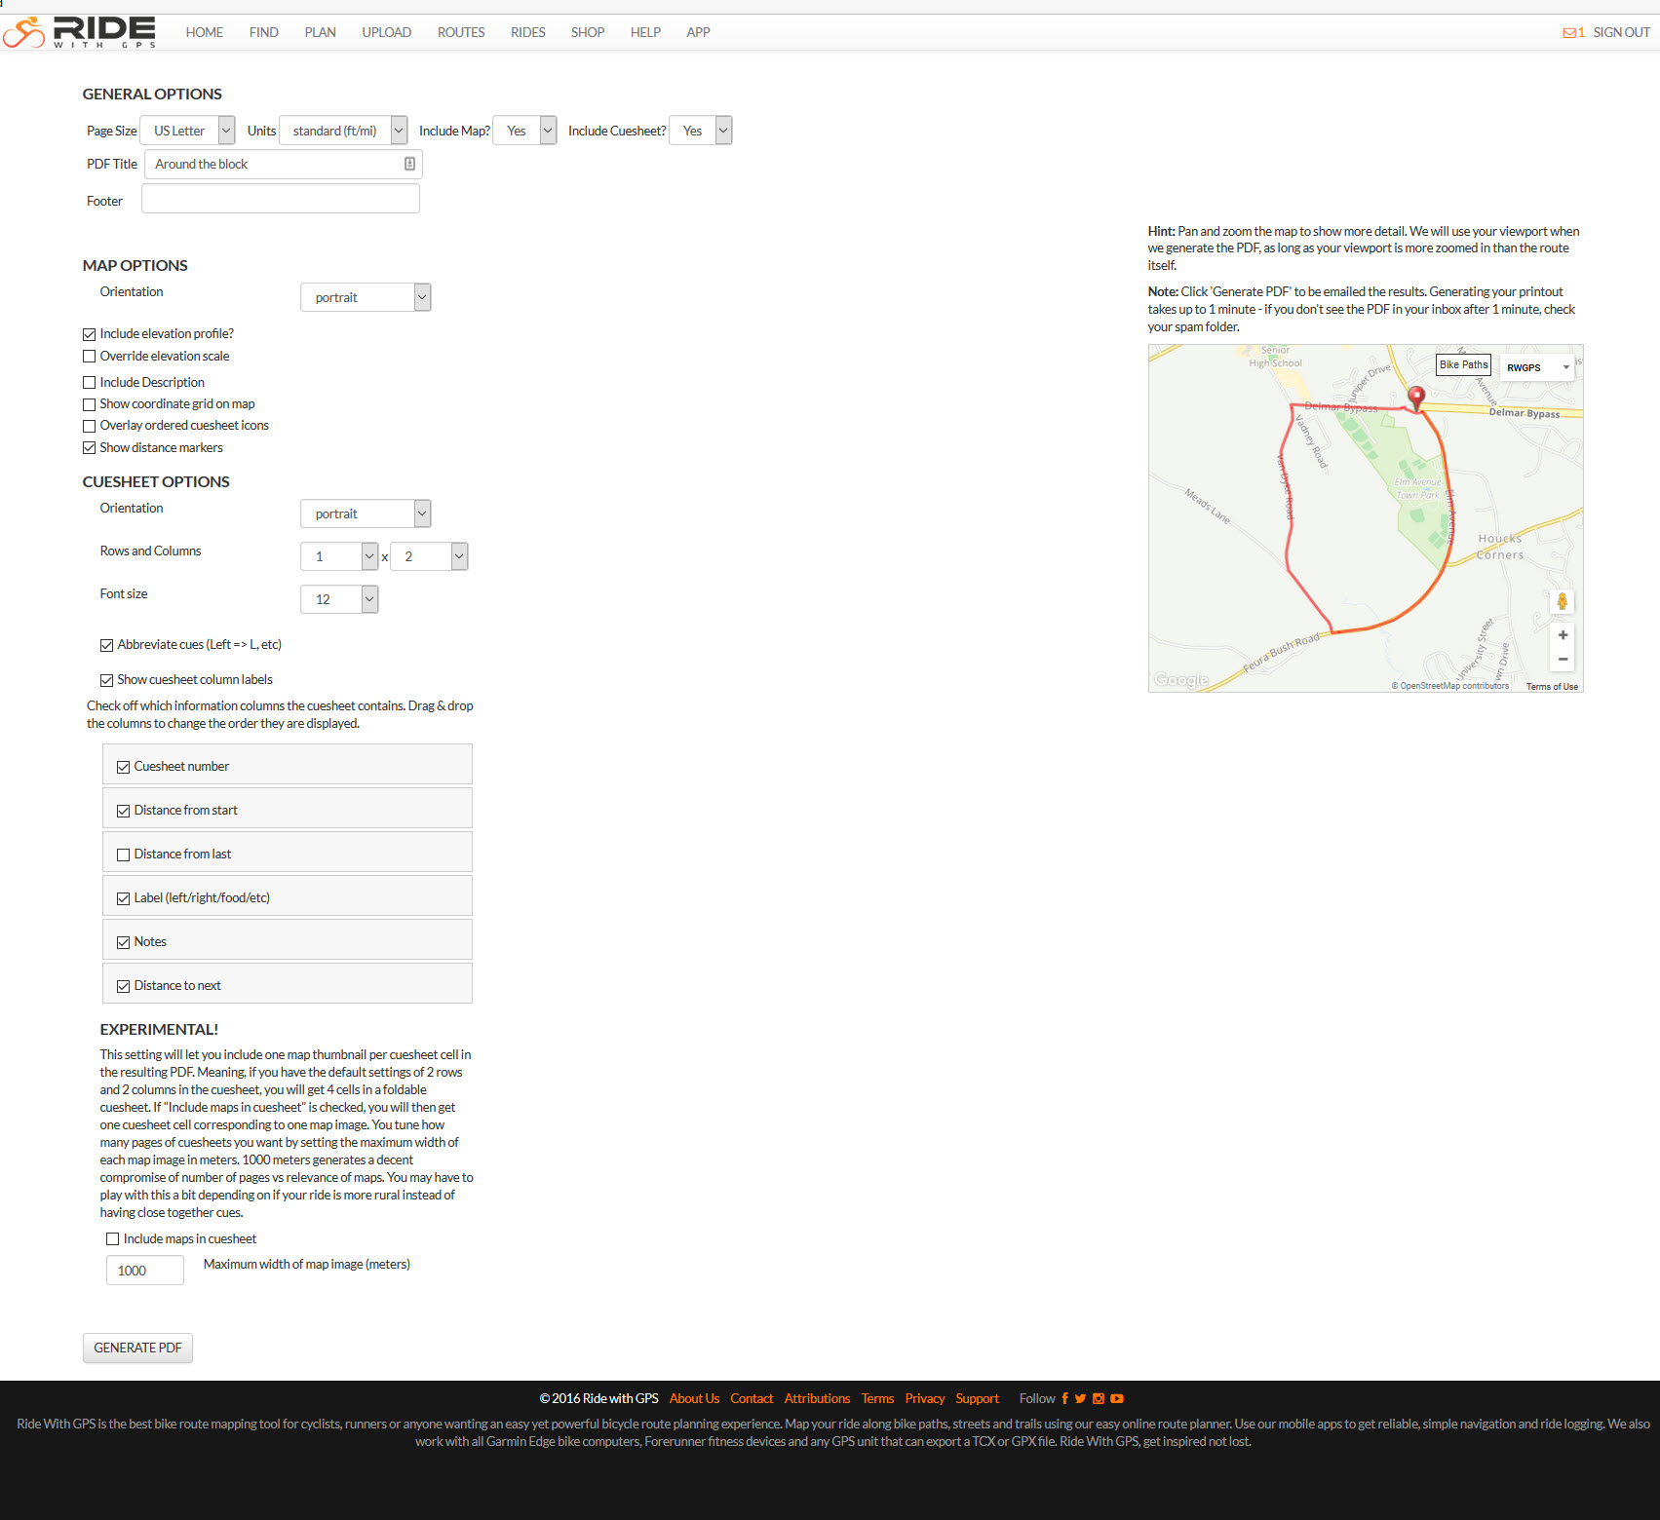Open the Facebook follow icon in footer
1660x1520 pixels.
point(1064,1398)
